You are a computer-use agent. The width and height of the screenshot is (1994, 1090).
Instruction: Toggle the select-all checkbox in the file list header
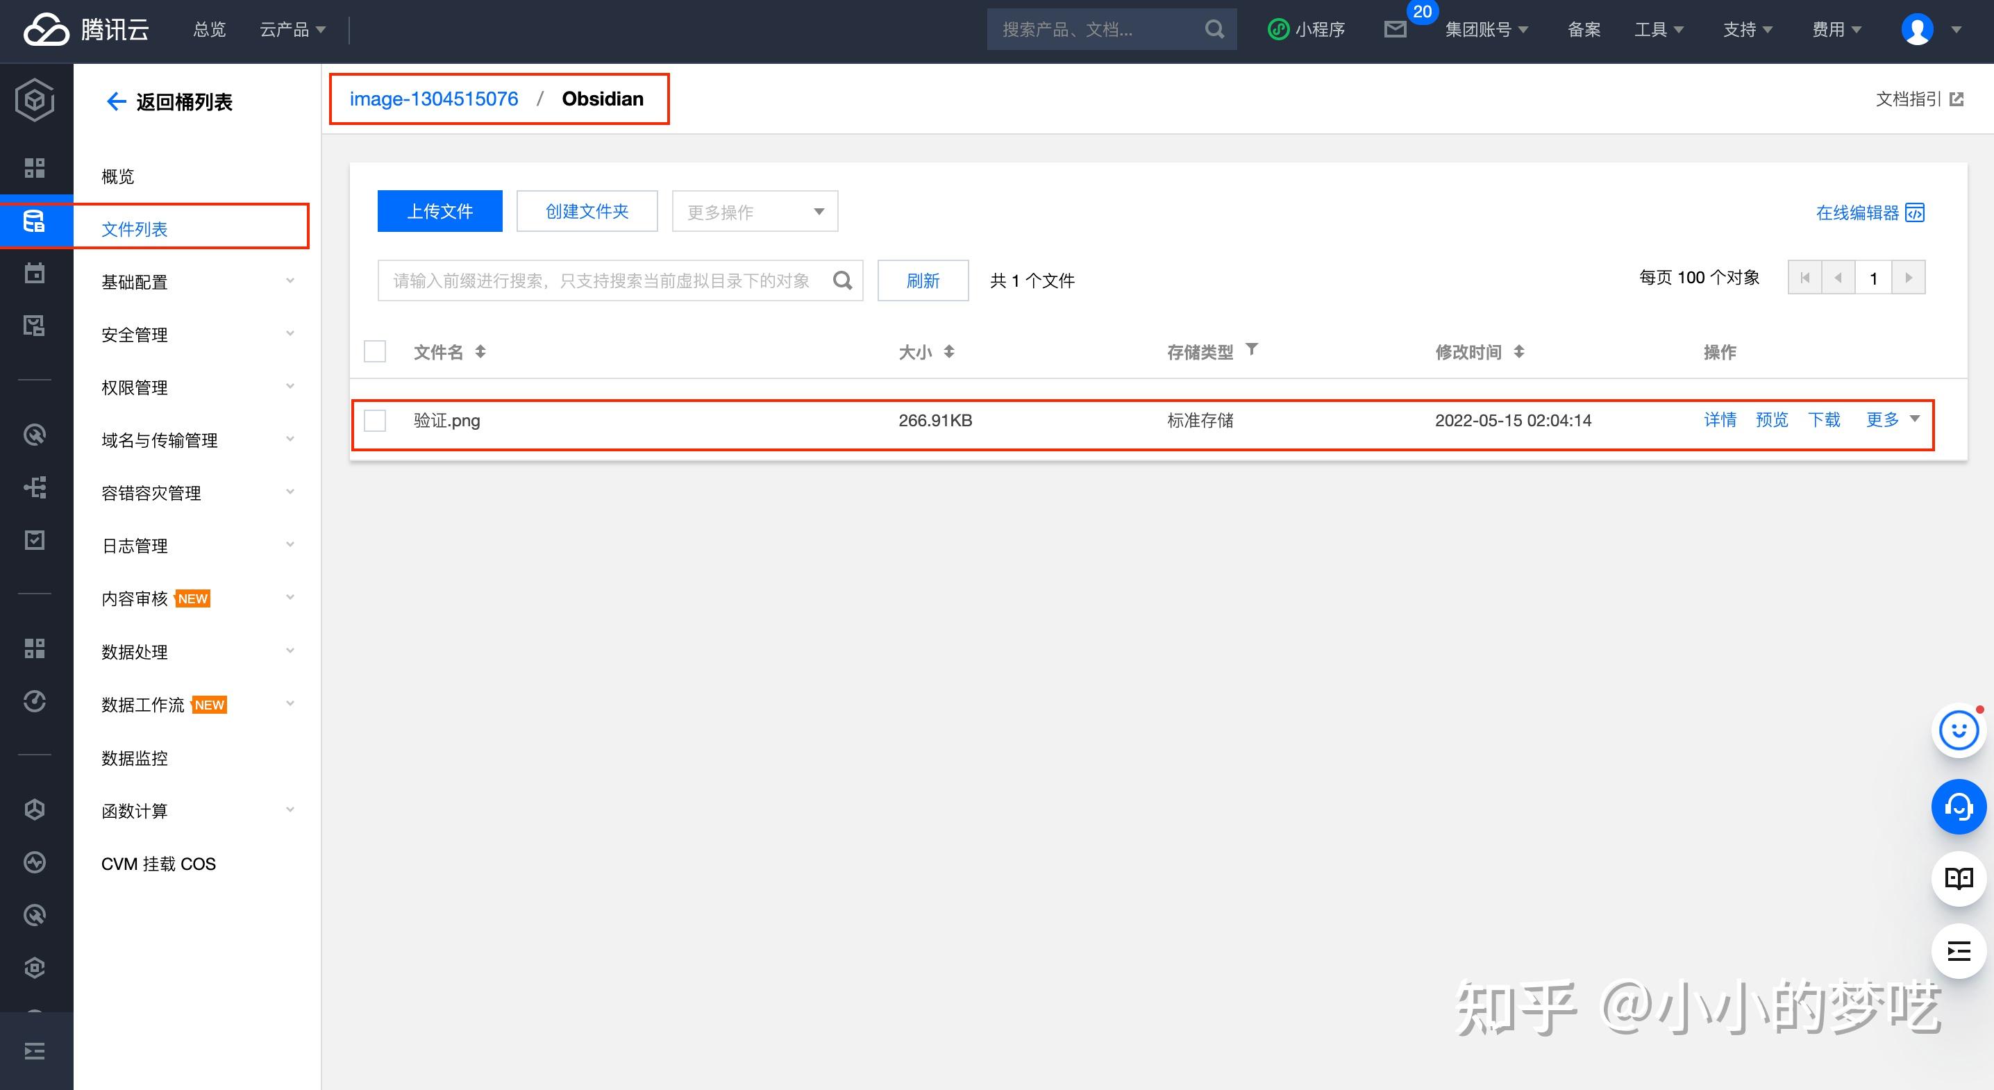[375, 351]
